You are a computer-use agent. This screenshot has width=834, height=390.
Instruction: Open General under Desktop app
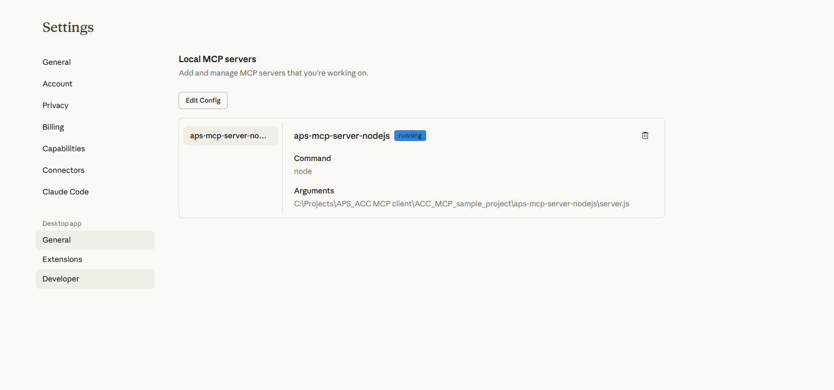tap(56, 240)
